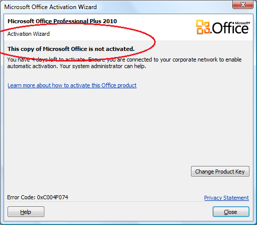Close the dialog with the red X

point(243,5)
